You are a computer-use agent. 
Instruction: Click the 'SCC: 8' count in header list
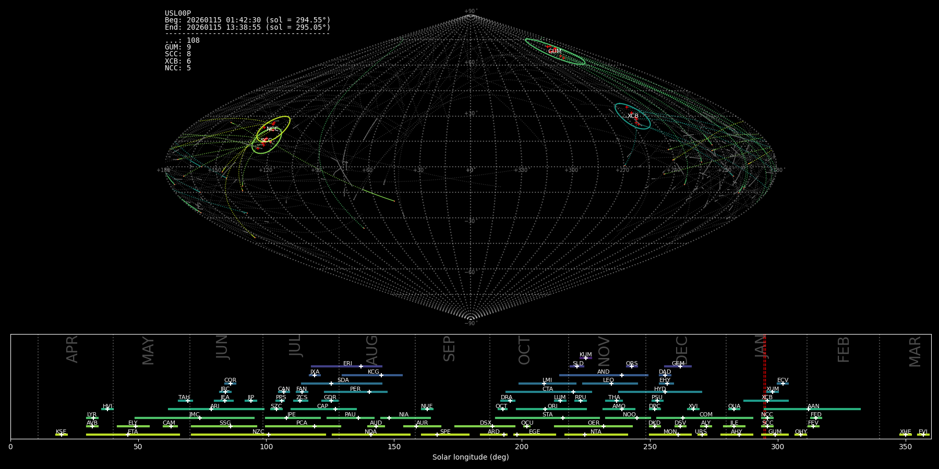[x=178, y=54]
